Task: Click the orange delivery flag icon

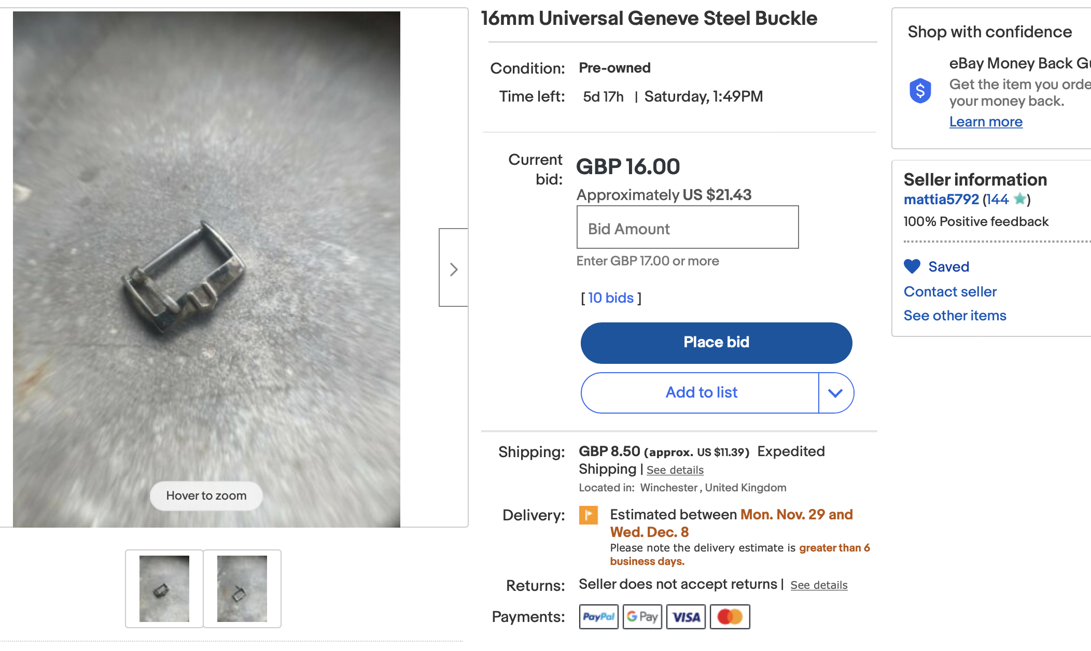Action: point(588,515)
